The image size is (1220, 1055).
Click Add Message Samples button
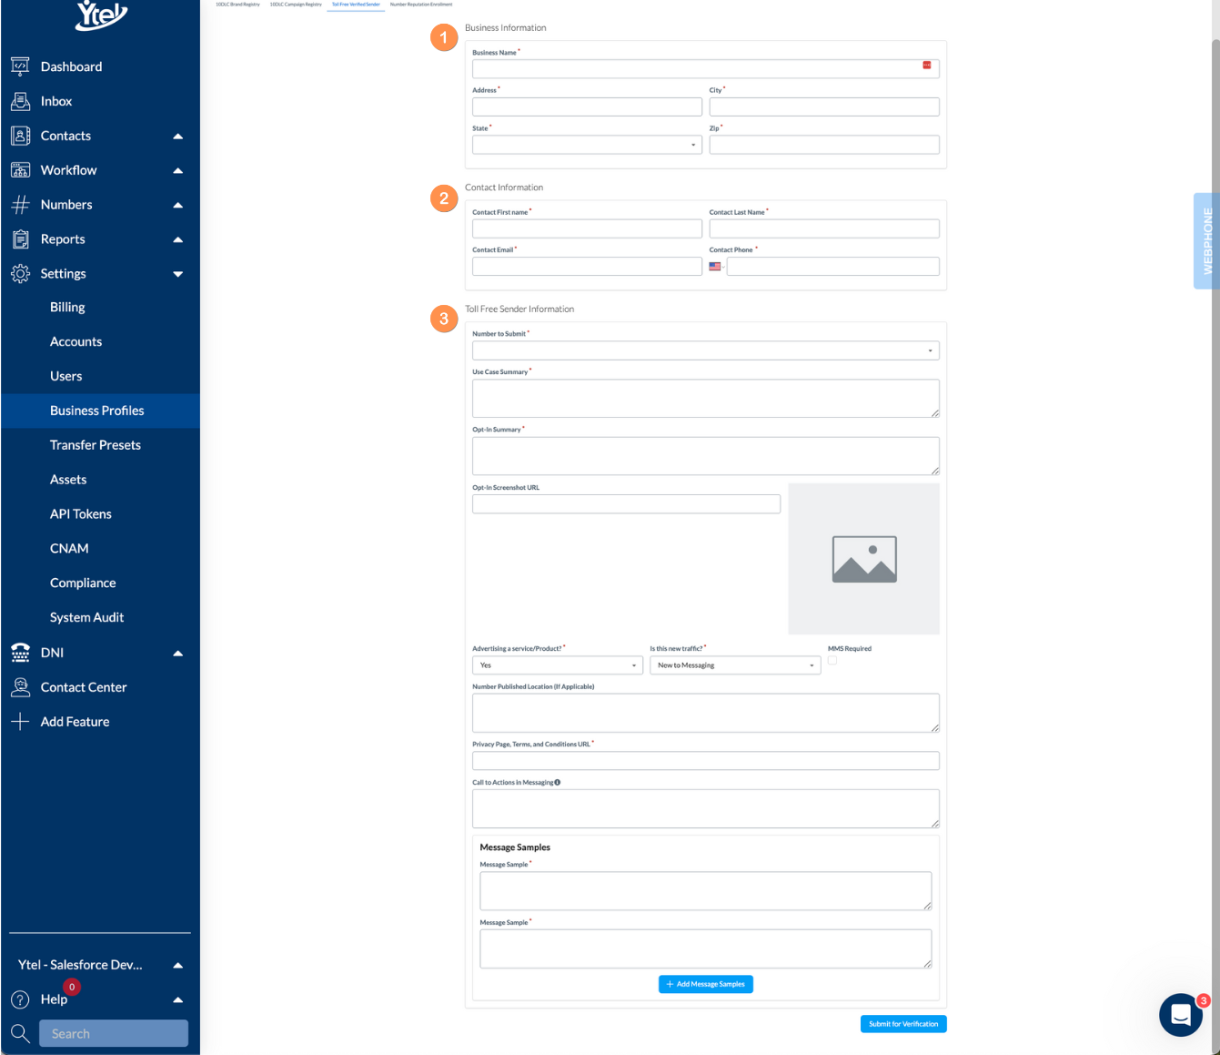(x=705, y=984)
